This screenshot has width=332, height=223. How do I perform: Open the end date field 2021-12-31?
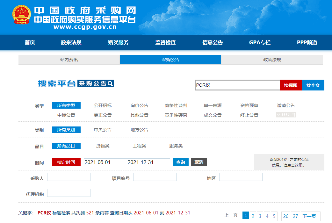click(x=148, y=162)
